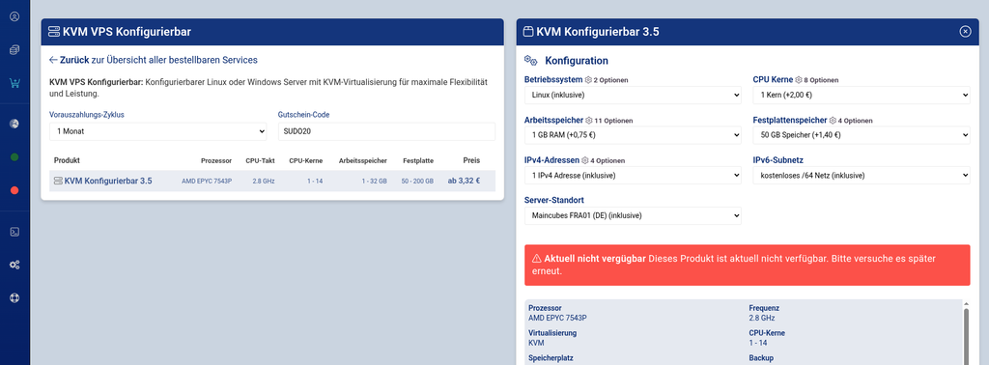Click the 'AMD EPYC 7543P' cell in product table
This screenshot has width=989, height=365.
point(207,181)
